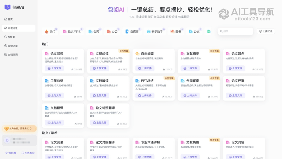The image size is (282, 159).
Task: Click the 文献阅读 card icon
Action: tap(92, 53)
